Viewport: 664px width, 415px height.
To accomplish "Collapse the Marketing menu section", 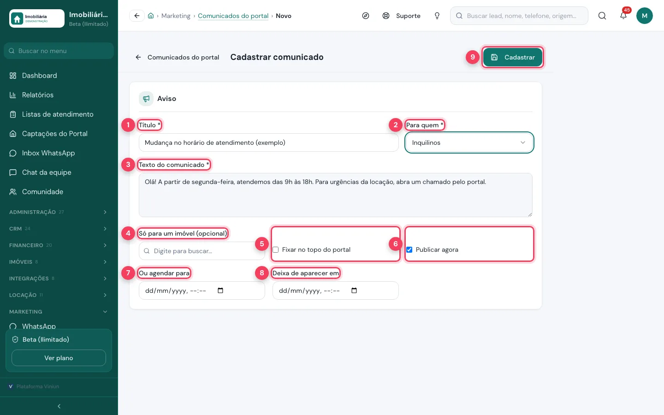I will [59, 312].
